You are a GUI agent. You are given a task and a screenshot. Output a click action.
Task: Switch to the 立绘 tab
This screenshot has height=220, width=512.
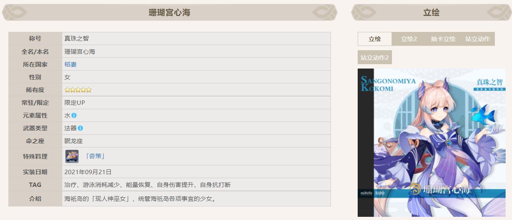coord(374,39)
